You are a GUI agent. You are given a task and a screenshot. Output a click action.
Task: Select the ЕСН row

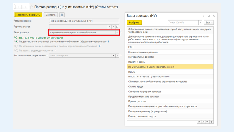[170, 47]
